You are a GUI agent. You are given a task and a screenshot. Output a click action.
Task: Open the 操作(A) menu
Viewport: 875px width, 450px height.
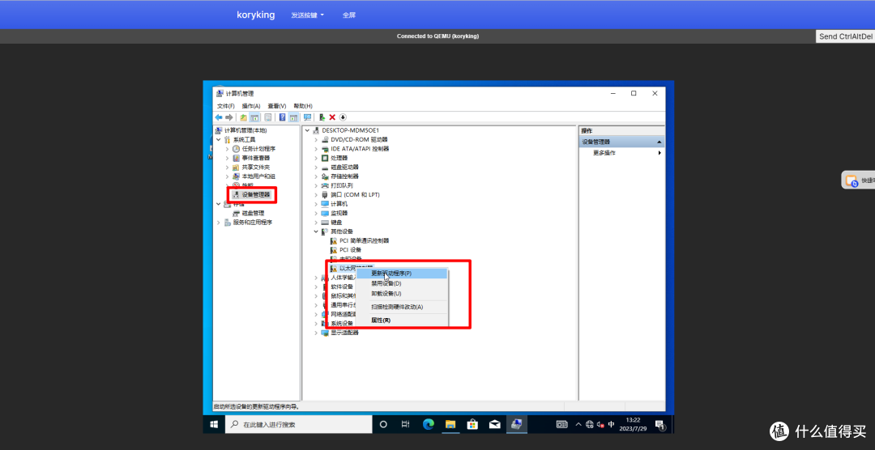pos(251,106)
